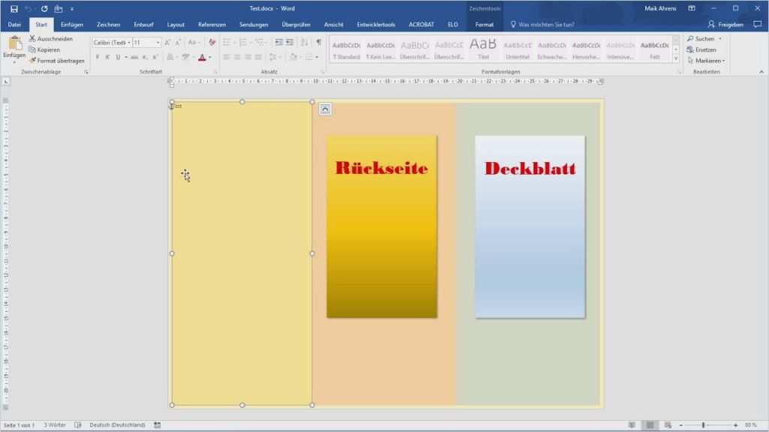Viewport: 769px width, 432px height.
Task: Cut selection using the Ausschneiden scissors icon
Action: pos(32,39)
